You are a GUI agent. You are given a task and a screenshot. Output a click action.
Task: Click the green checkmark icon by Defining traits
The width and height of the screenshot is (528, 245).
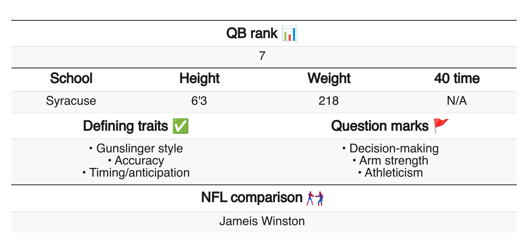(180, 126)
